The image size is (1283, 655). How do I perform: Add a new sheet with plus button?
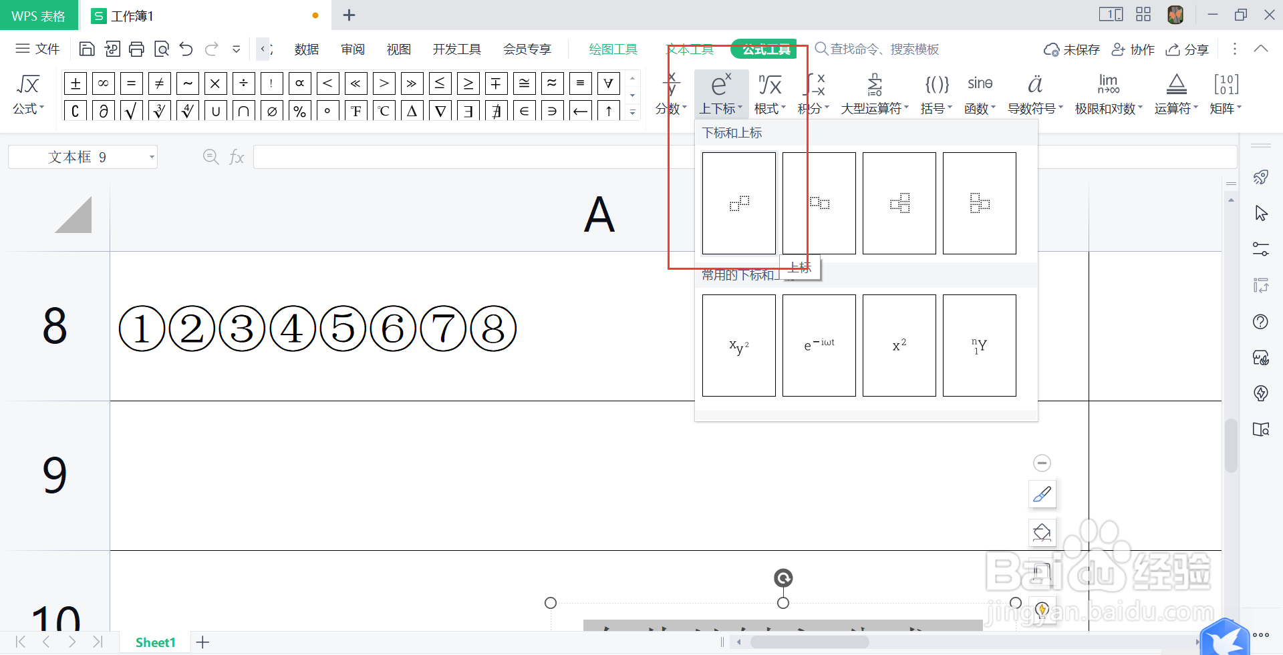pyautogui.click(x=203, y=642)
